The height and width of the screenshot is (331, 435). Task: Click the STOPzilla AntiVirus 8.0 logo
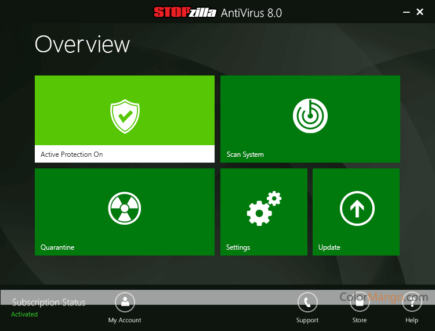[217, 13]
